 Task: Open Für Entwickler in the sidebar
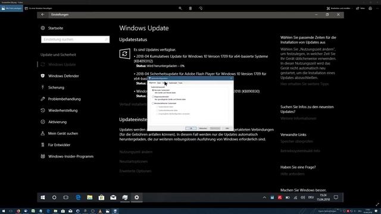[55, 145]
